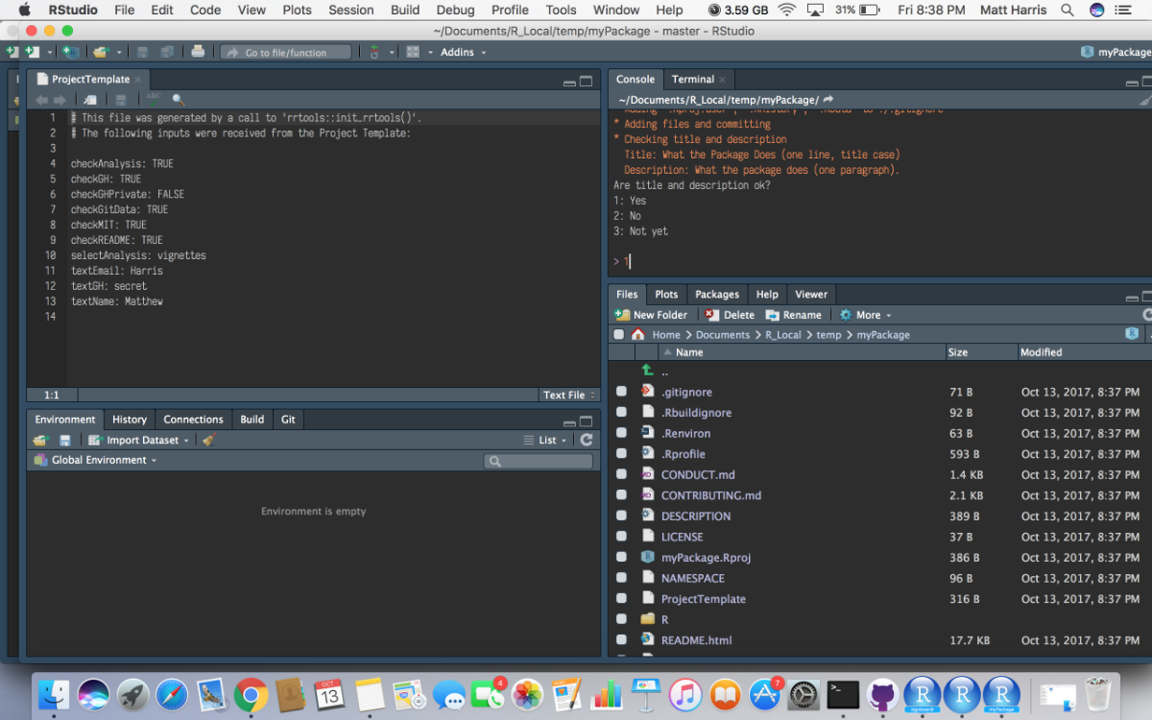Click the R project icon in Files breadcrumb bar
Screen dimensions: 1152x720
click(x=1133, y=334)
